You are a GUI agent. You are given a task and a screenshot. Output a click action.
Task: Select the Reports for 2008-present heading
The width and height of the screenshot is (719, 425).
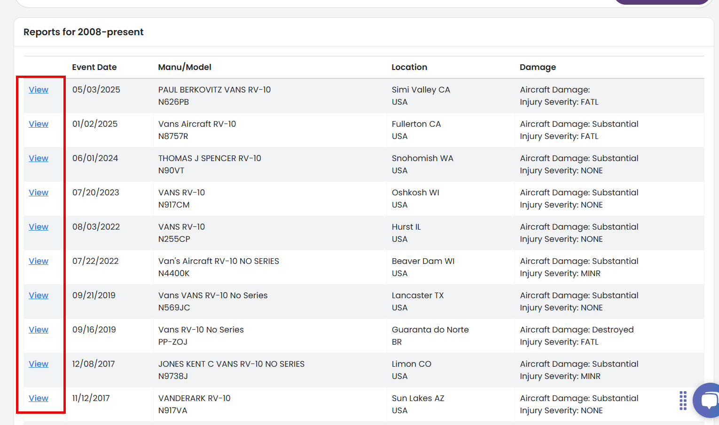84,32
